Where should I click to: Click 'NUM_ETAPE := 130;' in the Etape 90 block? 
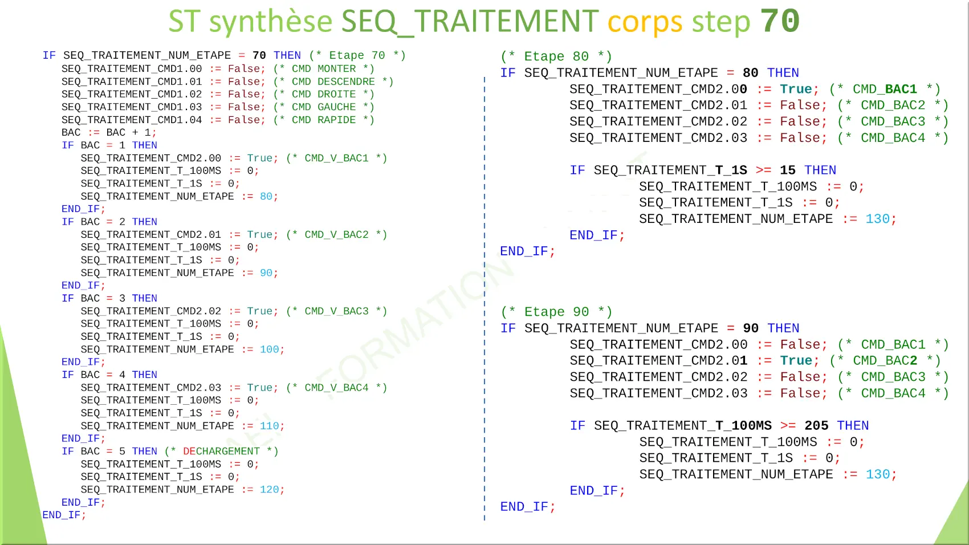768,474
